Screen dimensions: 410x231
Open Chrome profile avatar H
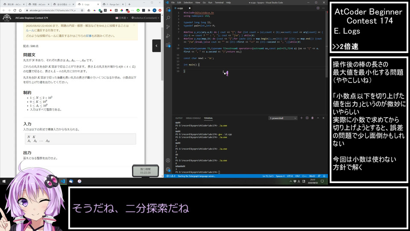[x=155, y=10]
